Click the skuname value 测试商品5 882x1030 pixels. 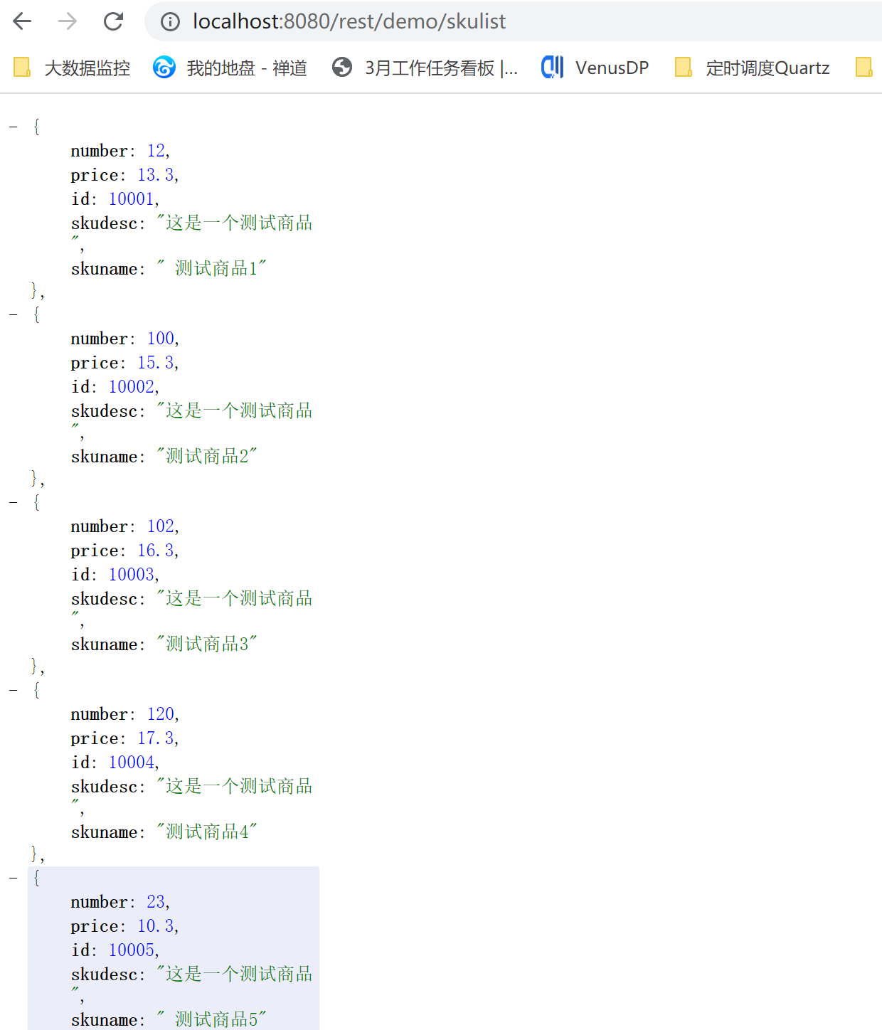pos(211,1020)
